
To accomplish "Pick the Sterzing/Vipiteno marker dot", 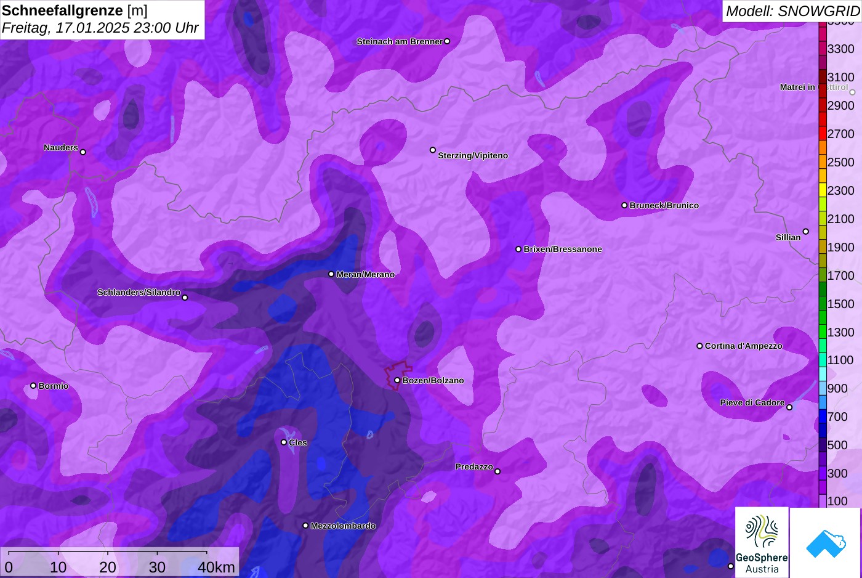I will [433, 150].
